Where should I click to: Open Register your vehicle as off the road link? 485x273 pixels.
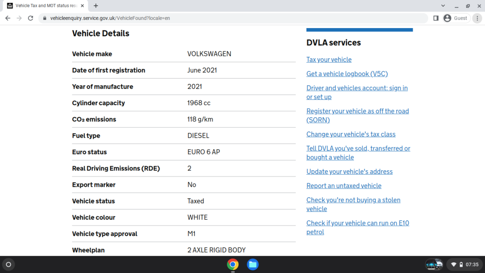(x=357, y=115)
